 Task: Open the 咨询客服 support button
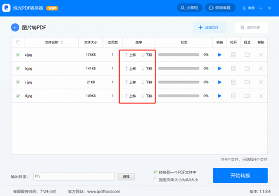(x=220, y=8)
